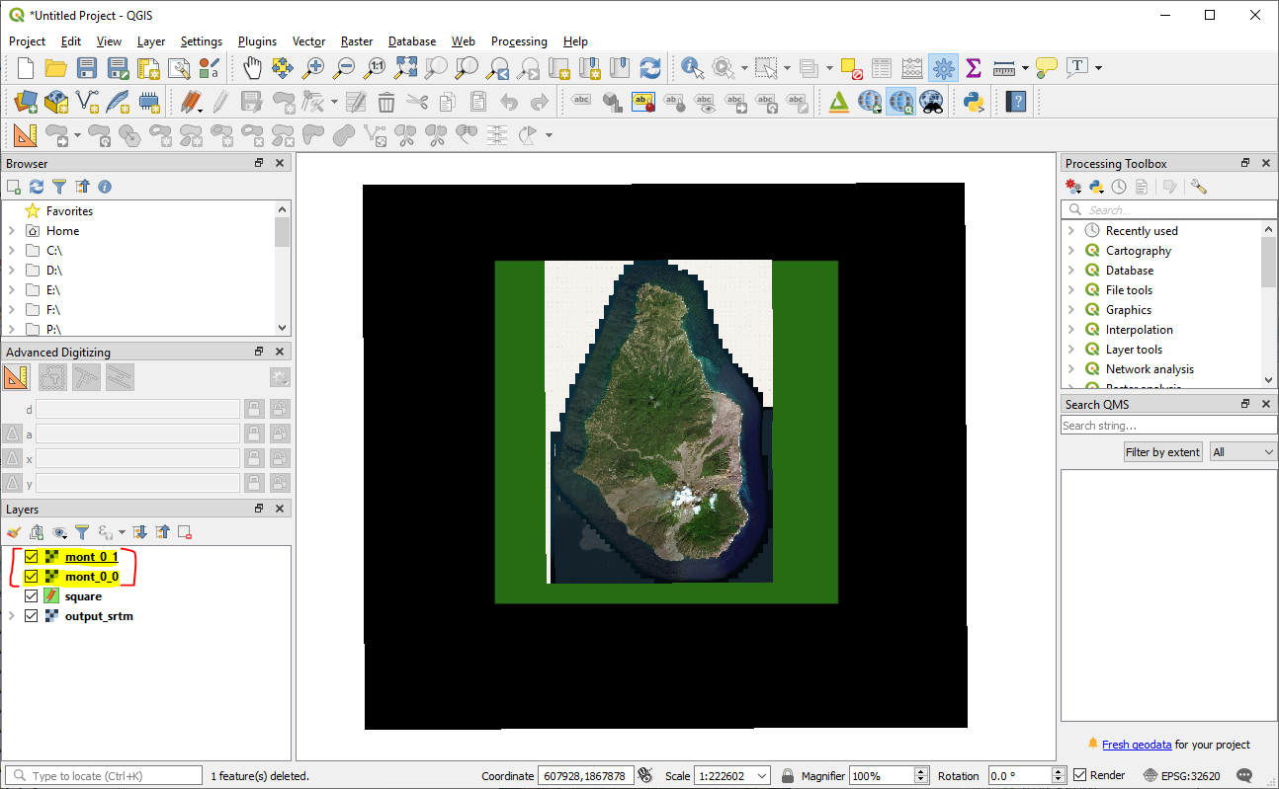The image size is (1279, 789).
Task: Click the Filter by extent button
Action: pyautogui.click(x=1162, y=452)
